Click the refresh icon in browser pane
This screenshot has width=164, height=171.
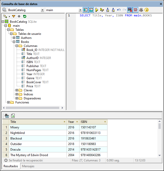[x=24, y=16]
